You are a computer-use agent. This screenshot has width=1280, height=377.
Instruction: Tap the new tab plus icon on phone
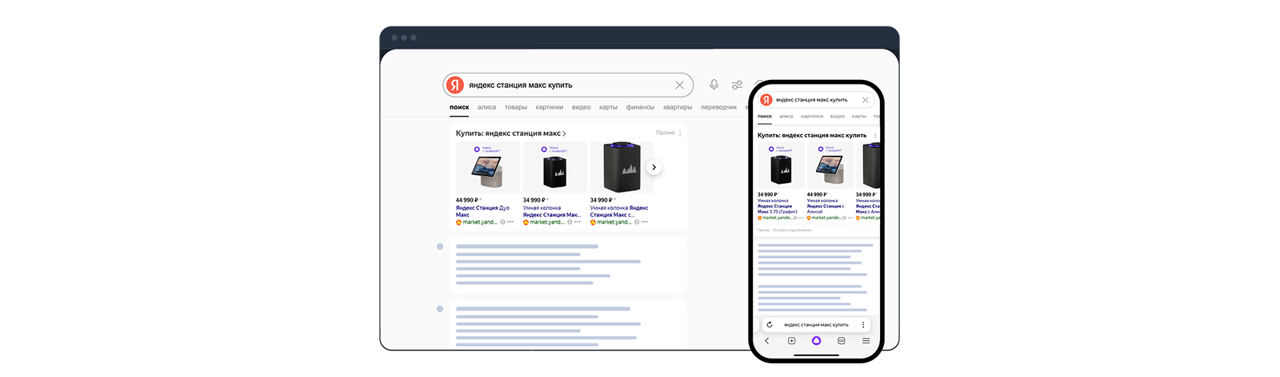click(791, 340)
